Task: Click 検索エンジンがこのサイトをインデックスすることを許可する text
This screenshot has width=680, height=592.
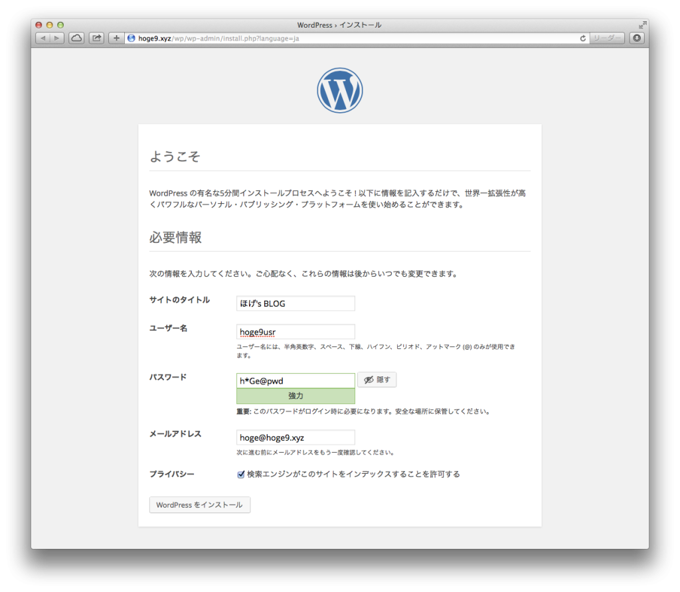Action: [x=353, y=474]
